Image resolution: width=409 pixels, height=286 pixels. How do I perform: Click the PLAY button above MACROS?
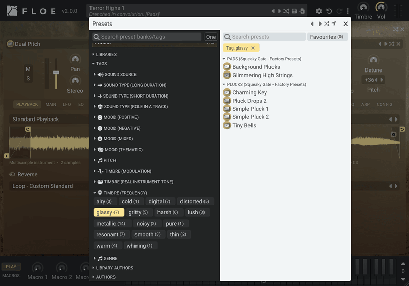(x=11, y=267)
